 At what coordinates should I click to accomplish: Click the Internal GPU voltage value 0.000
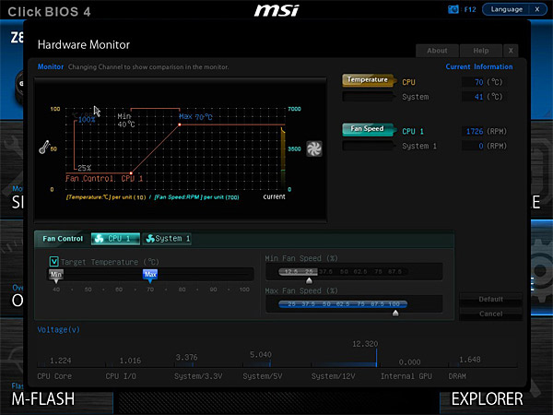[409, 362]
